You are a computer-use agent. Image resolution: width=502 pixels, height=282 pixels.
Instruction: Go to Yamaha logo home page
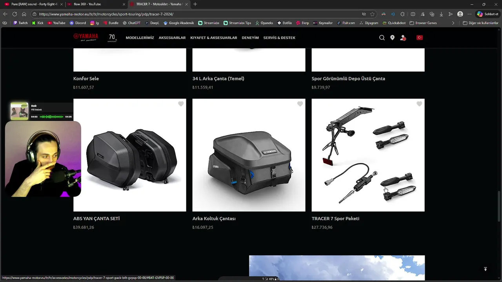click(85, 37)
